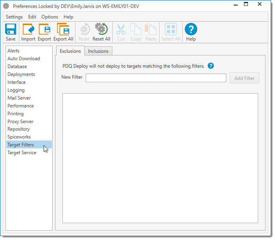Screen dimensions: 275x240
Task: Open the Settings menu
Action: tap(14, 17)
